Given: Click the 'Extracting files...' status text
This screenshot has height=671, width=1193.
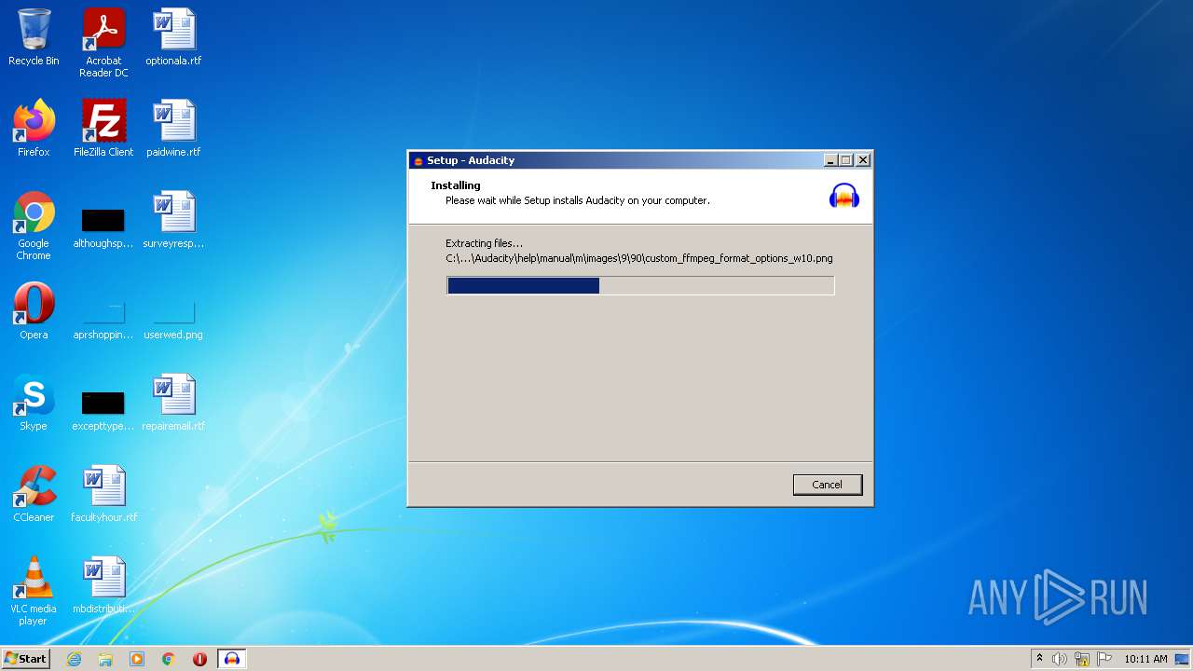Looking at the screenshot, I should click(x=484, y=243).
